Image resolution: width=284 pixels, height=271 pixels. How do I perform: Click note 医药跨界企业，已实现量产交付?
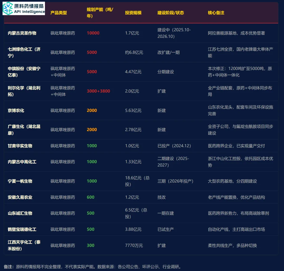click(236, 146)
